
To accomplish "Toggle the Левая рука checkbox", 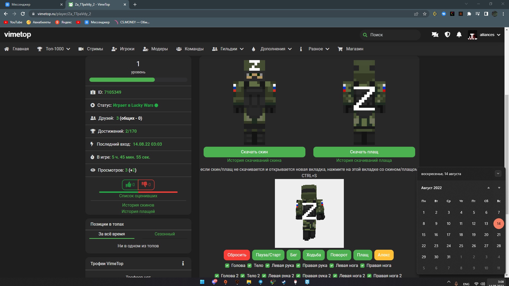I will (x=267, y=266).
